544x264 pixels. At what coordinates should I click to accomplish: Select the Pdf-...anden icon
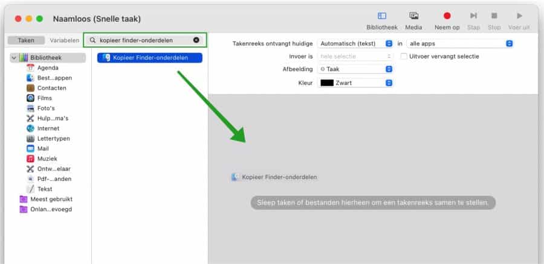point(31,179)
